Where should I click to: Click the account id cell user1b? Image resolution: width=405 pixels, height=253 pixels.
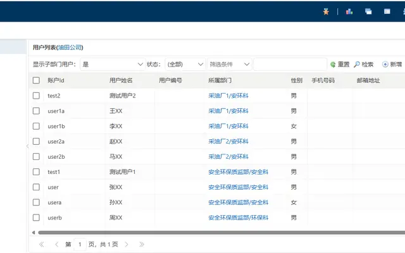pyautogui.click(x=56, y=126)
